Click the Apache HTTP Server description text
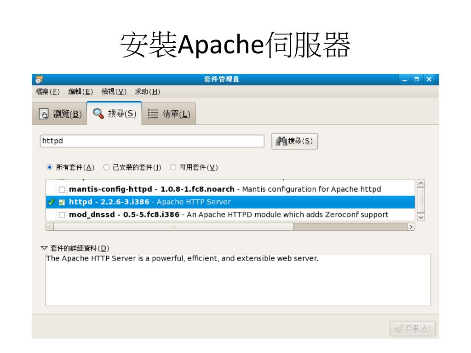Screen dimensions: 471x353 182,258
